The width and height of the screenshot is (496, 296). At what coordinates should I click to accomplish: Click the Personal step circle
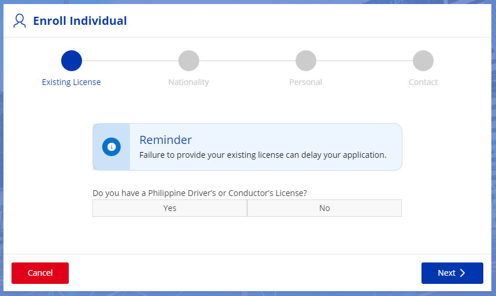coord(306,61)
